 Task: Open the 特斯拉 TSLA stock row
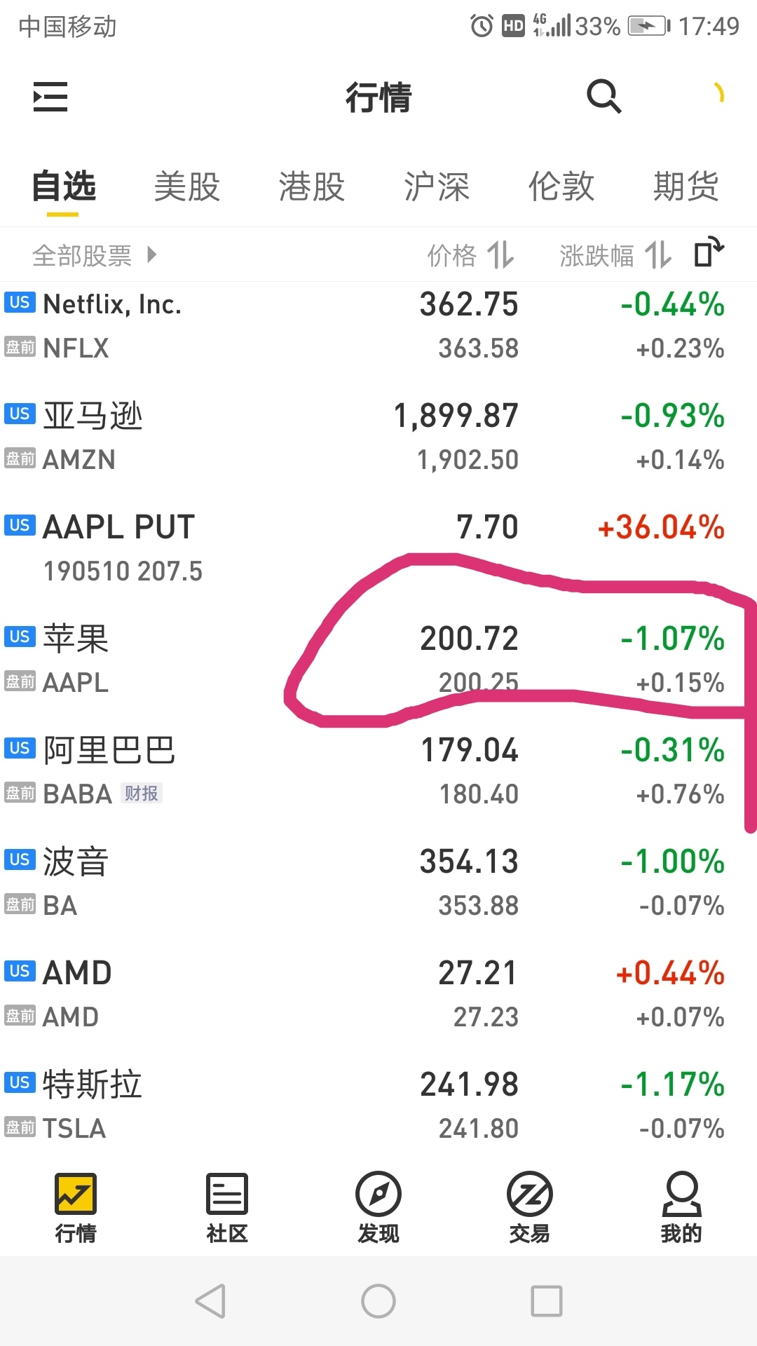pos(378,1106)
